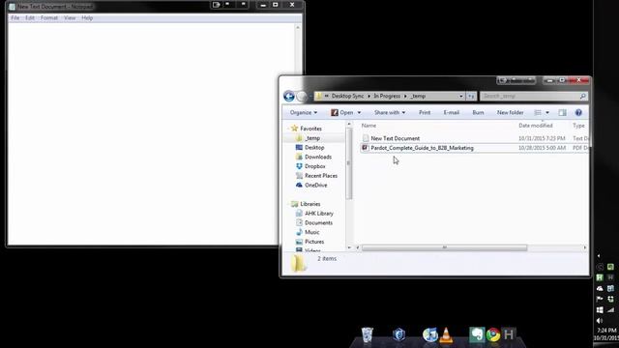Open Downloads in navigation pane

pos(318,157)
